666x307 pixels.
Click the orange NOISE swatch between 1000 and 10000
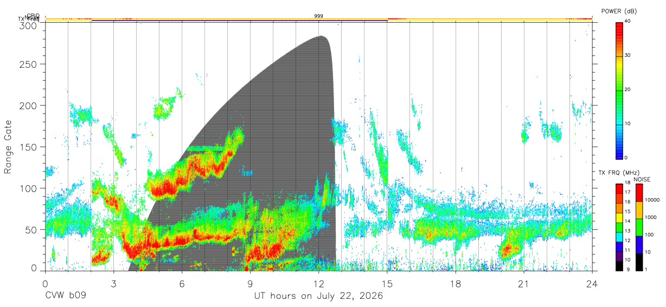[639, 210]
